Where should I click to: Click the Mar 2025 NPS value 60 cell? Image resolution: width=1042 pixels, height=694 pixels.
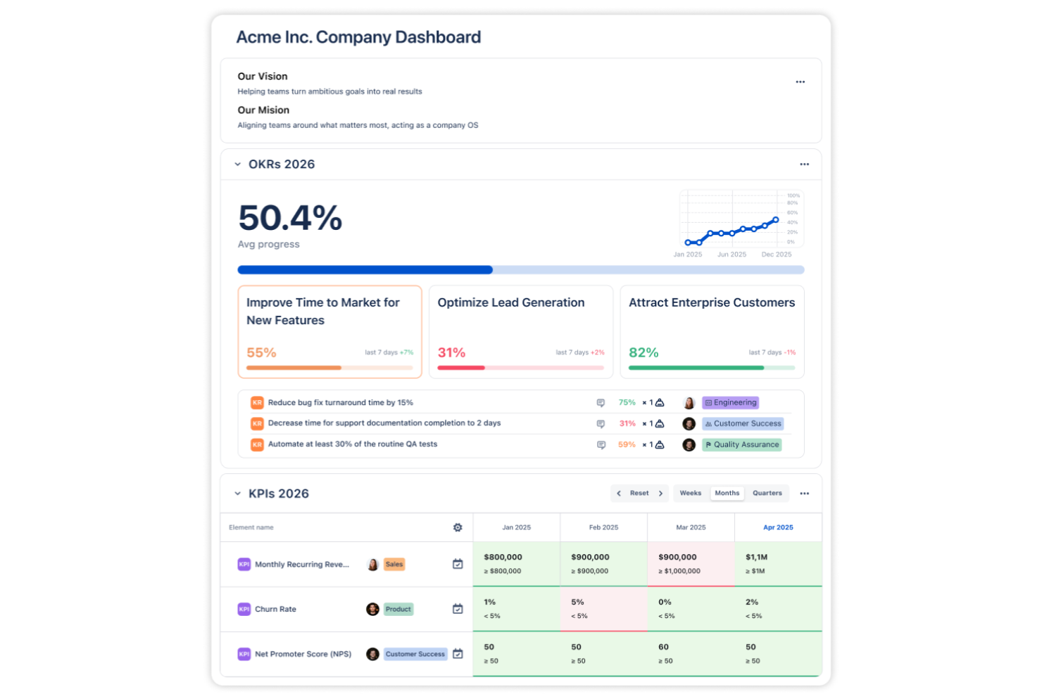(691, 654)
